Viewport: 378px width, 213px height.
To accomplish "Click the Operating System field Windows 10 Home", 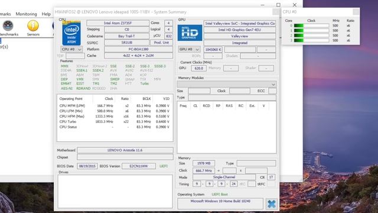I will (220, 204).
